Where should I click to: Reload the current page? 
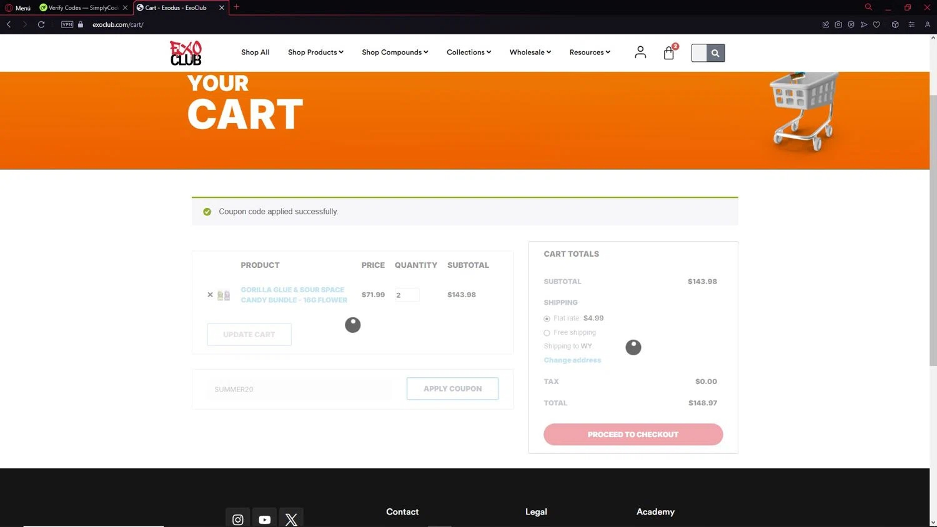[x=41, y=24]
